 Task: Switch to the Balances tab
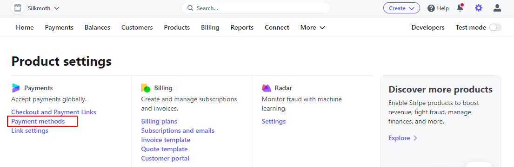(97, 28)
